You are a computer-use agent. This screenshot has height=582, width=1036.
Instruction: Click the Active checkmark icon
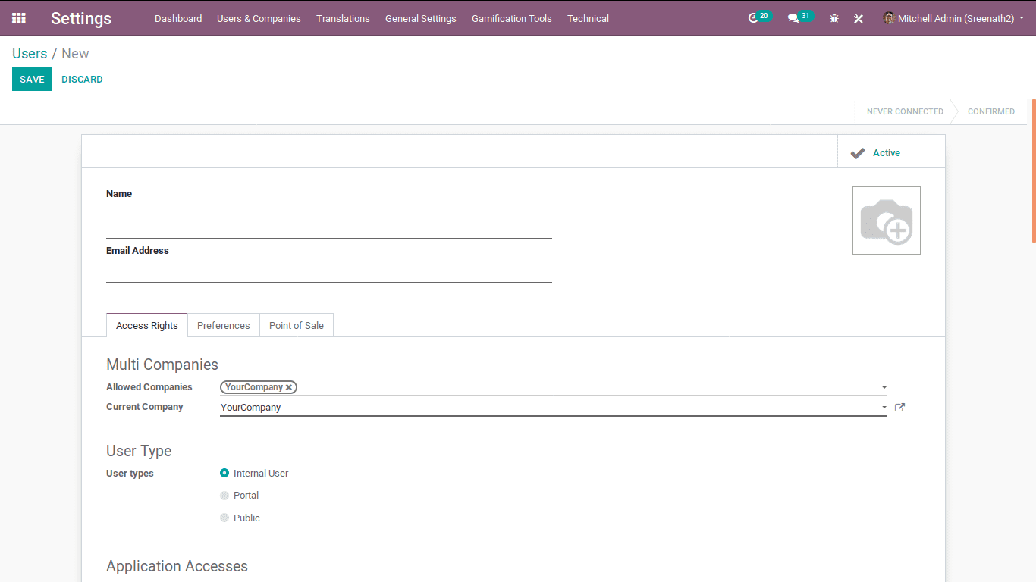pyautogui.click(x=858, y=153)
